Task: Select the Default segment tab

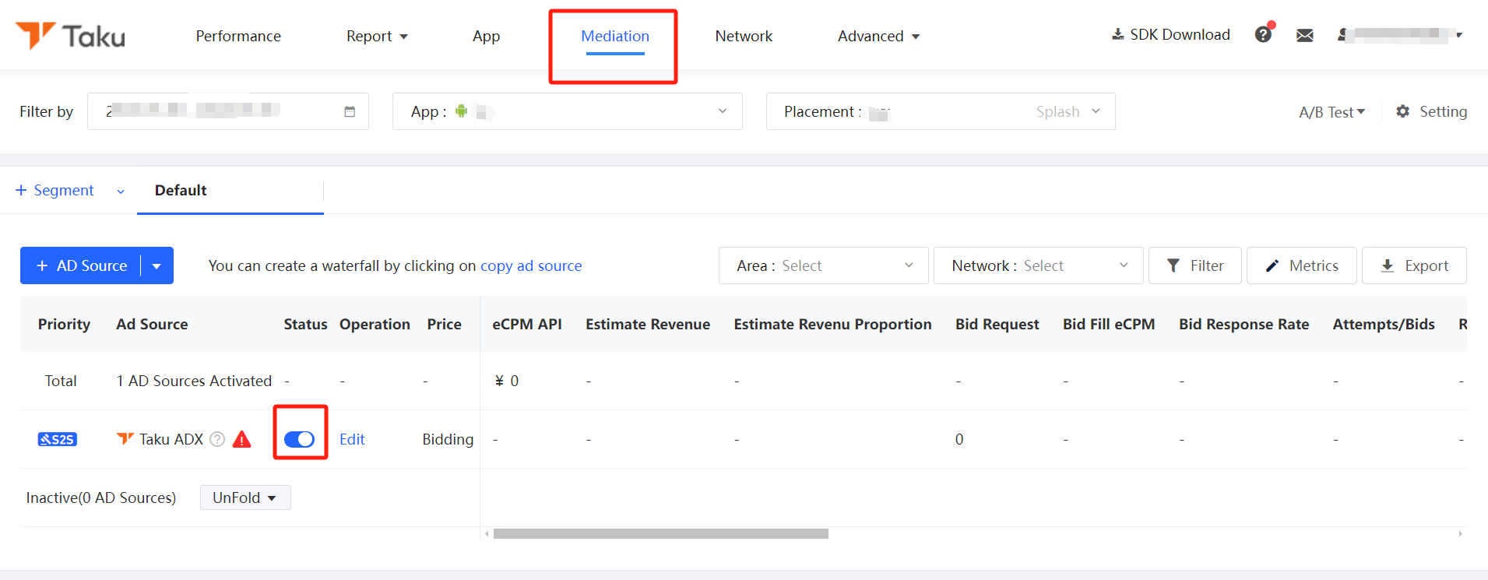Action: (x=181, y=190)
